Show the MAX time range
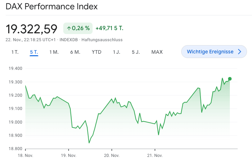The width and height of the screenshot is (252, 163). coord(157,52)
